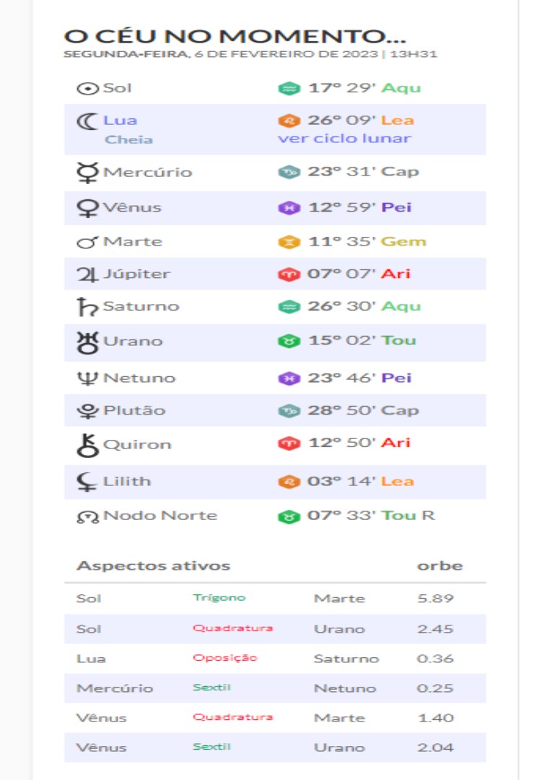Screen dimensions: 537x780
Task: Click the Mercúrio planet glyph
Action: point(87,173)
